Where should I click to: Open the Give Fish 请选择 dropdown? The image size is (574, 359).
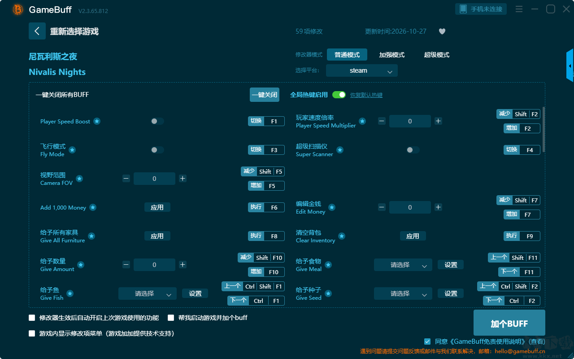[148, 293]
